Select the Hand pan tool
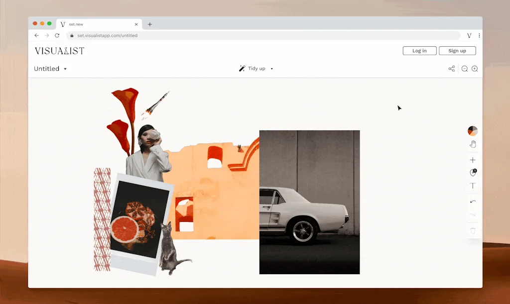Screen dimensions: 510x304 pyautogui.click(x=473, y=144)
